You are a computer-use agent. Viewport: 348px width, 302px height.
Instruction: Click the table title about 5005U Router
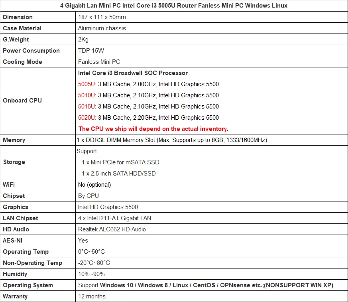(173, 6)
